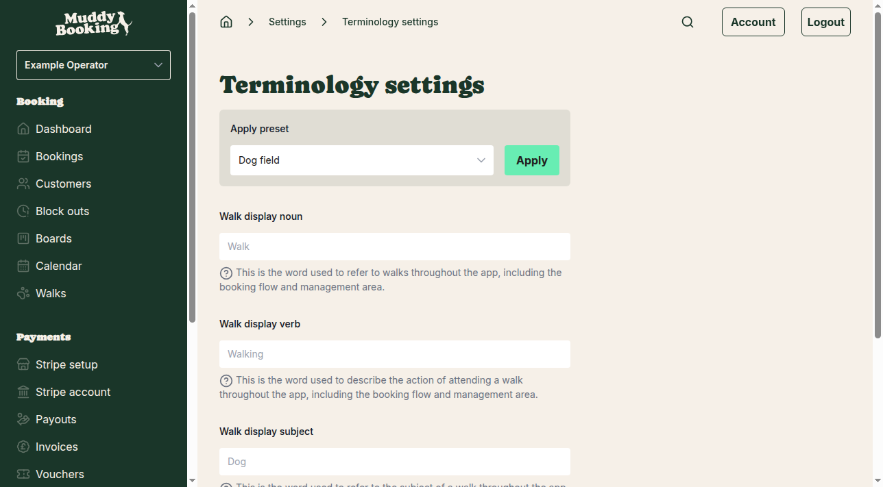Select the Block outs clock icon

click(x=23, y=211)
